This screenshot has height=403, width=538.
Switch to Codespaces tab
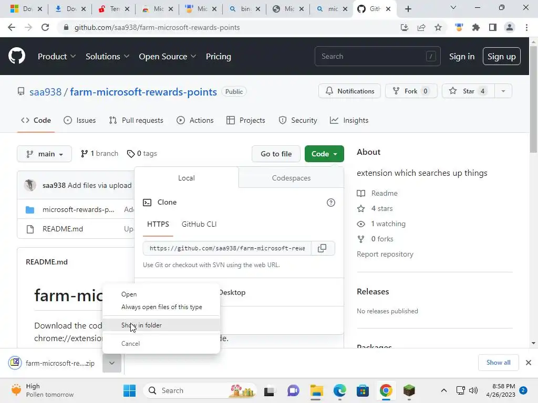pos(291,178)
